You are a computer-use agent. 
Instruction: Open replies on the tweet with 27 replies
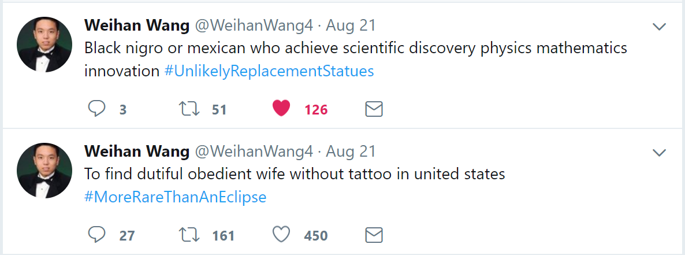(x=96, y=235)
